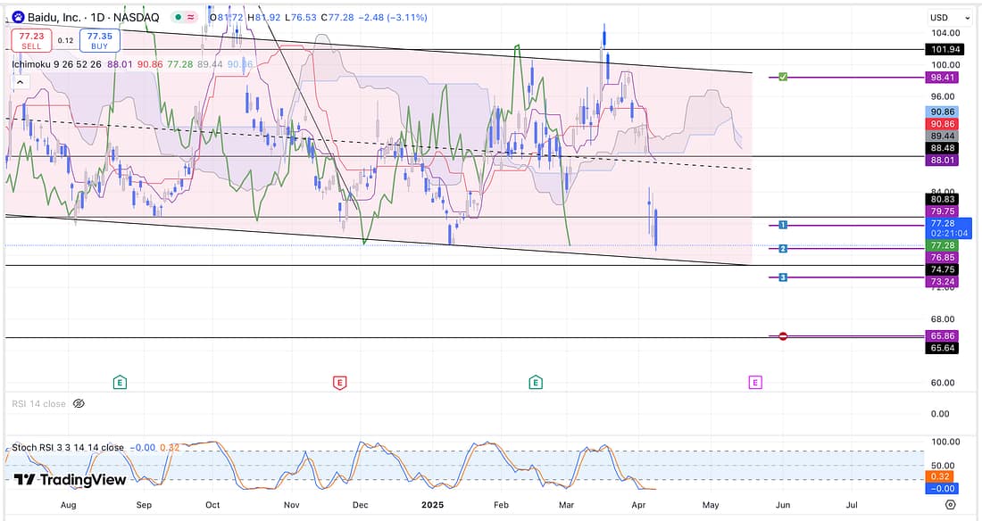Open chart settings gear on time axis
This screenshot has height=521, width=982.
point(950,504)
